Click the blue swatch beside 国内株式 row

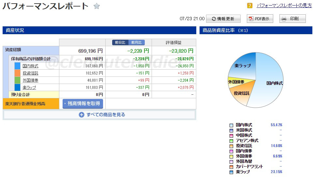pos(17,66)
